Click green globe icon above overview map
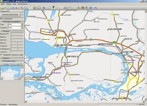The width and height of the screenshot is (147, 106). click(x=18, y=64)
